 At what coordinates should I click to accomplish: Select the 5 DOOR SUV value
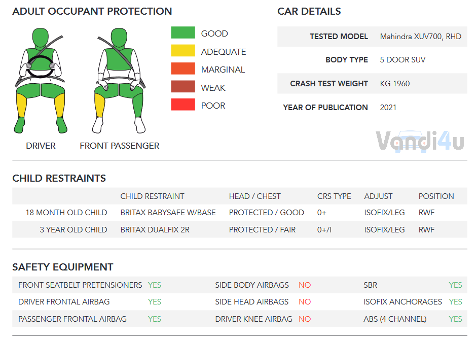402,60
